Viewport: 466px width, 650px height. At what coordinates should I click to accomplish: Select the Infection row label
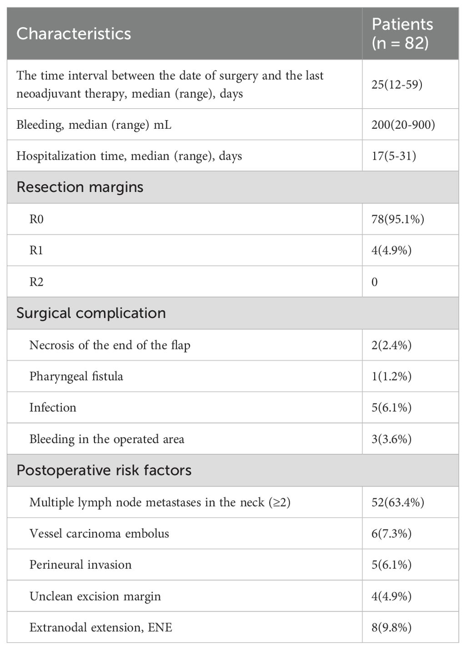pos(53,408)
